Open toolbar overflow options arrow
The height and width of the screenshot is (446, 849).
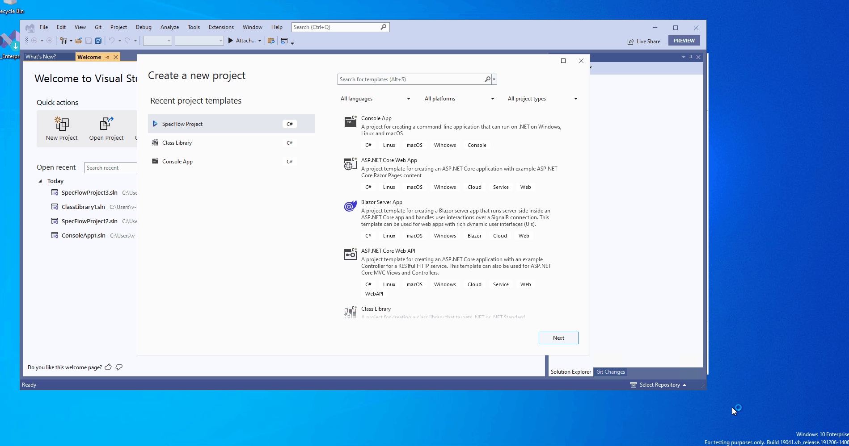292,43
